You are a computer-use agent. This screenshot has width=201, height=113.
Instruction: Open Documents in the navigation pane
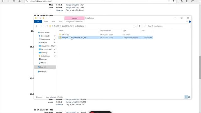tap(45, 39)
